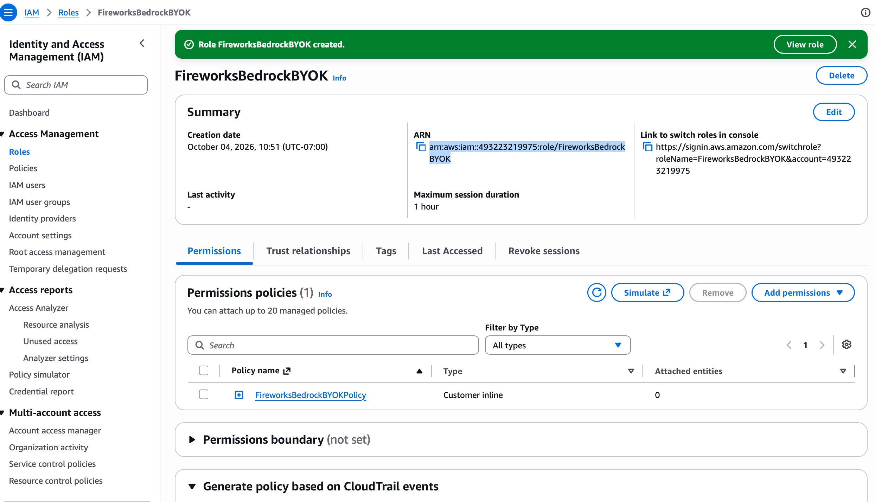Click the info circle icon at top right

click(866, 12)
